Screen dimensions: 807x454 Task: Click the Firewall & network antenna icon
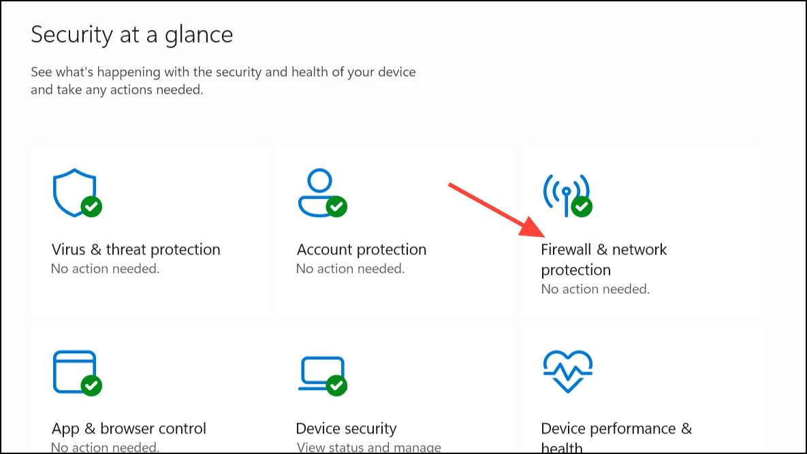[567, 195]
